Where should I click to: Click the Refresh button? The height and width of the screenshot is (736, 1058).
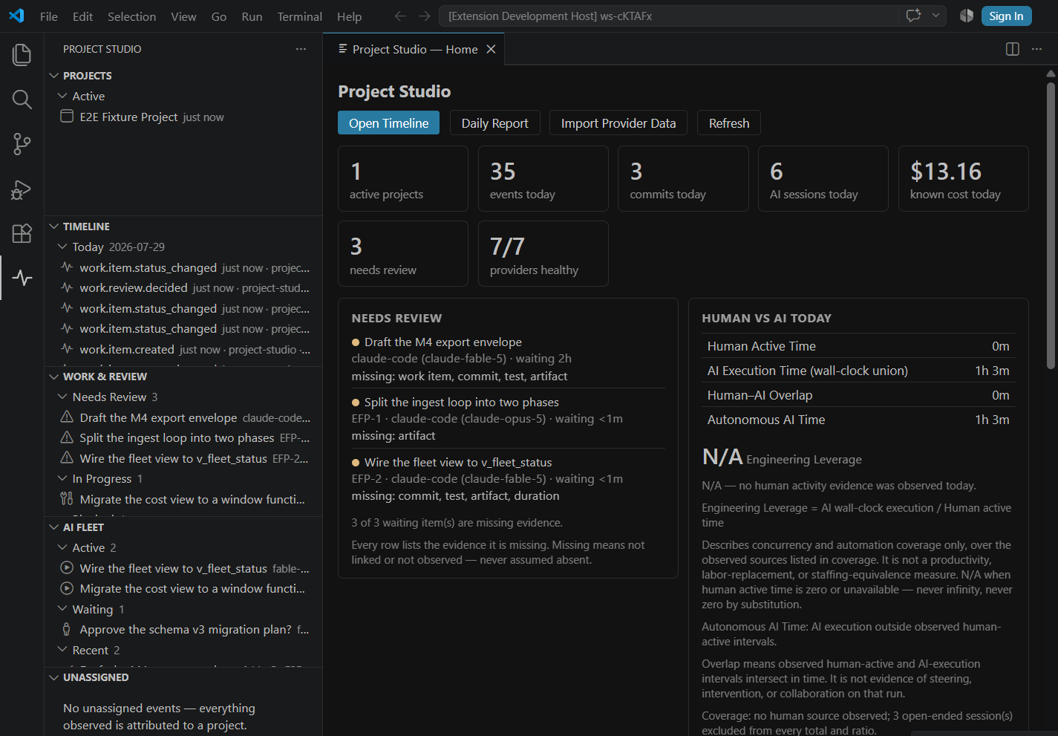click(x=729, y=123)
